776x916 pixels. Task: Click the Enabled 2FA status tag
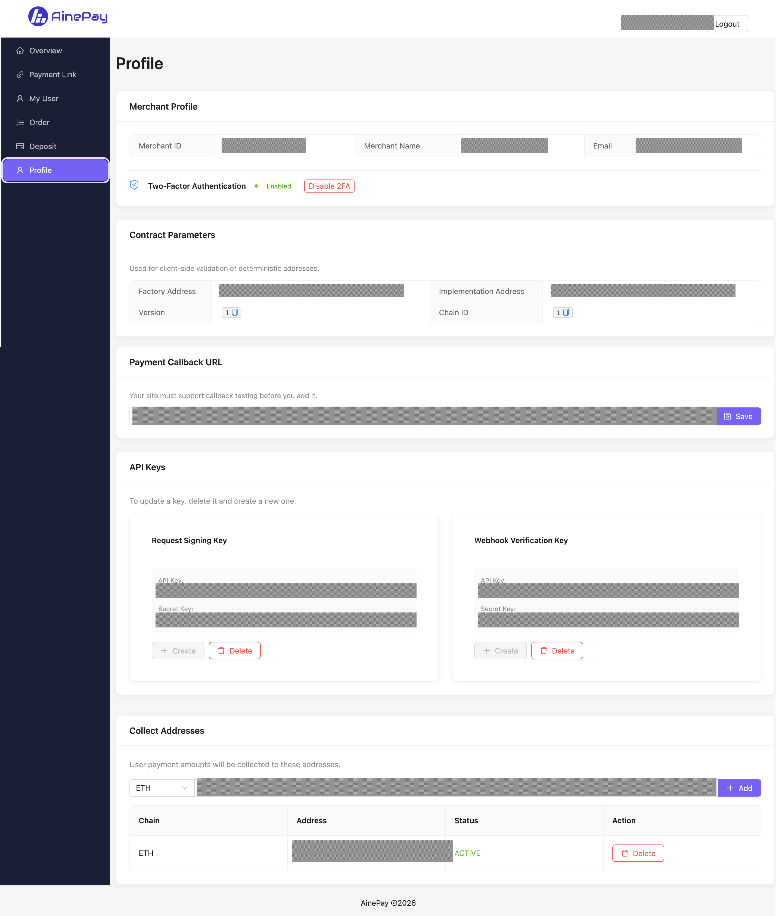point(278,186)
